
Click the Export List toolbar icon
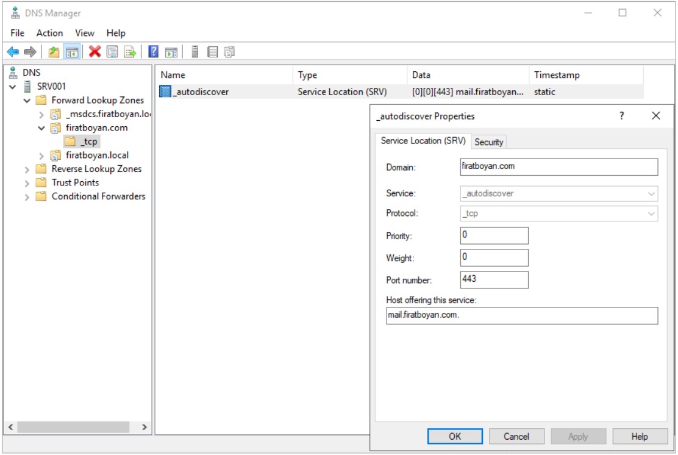coord(130,52)
